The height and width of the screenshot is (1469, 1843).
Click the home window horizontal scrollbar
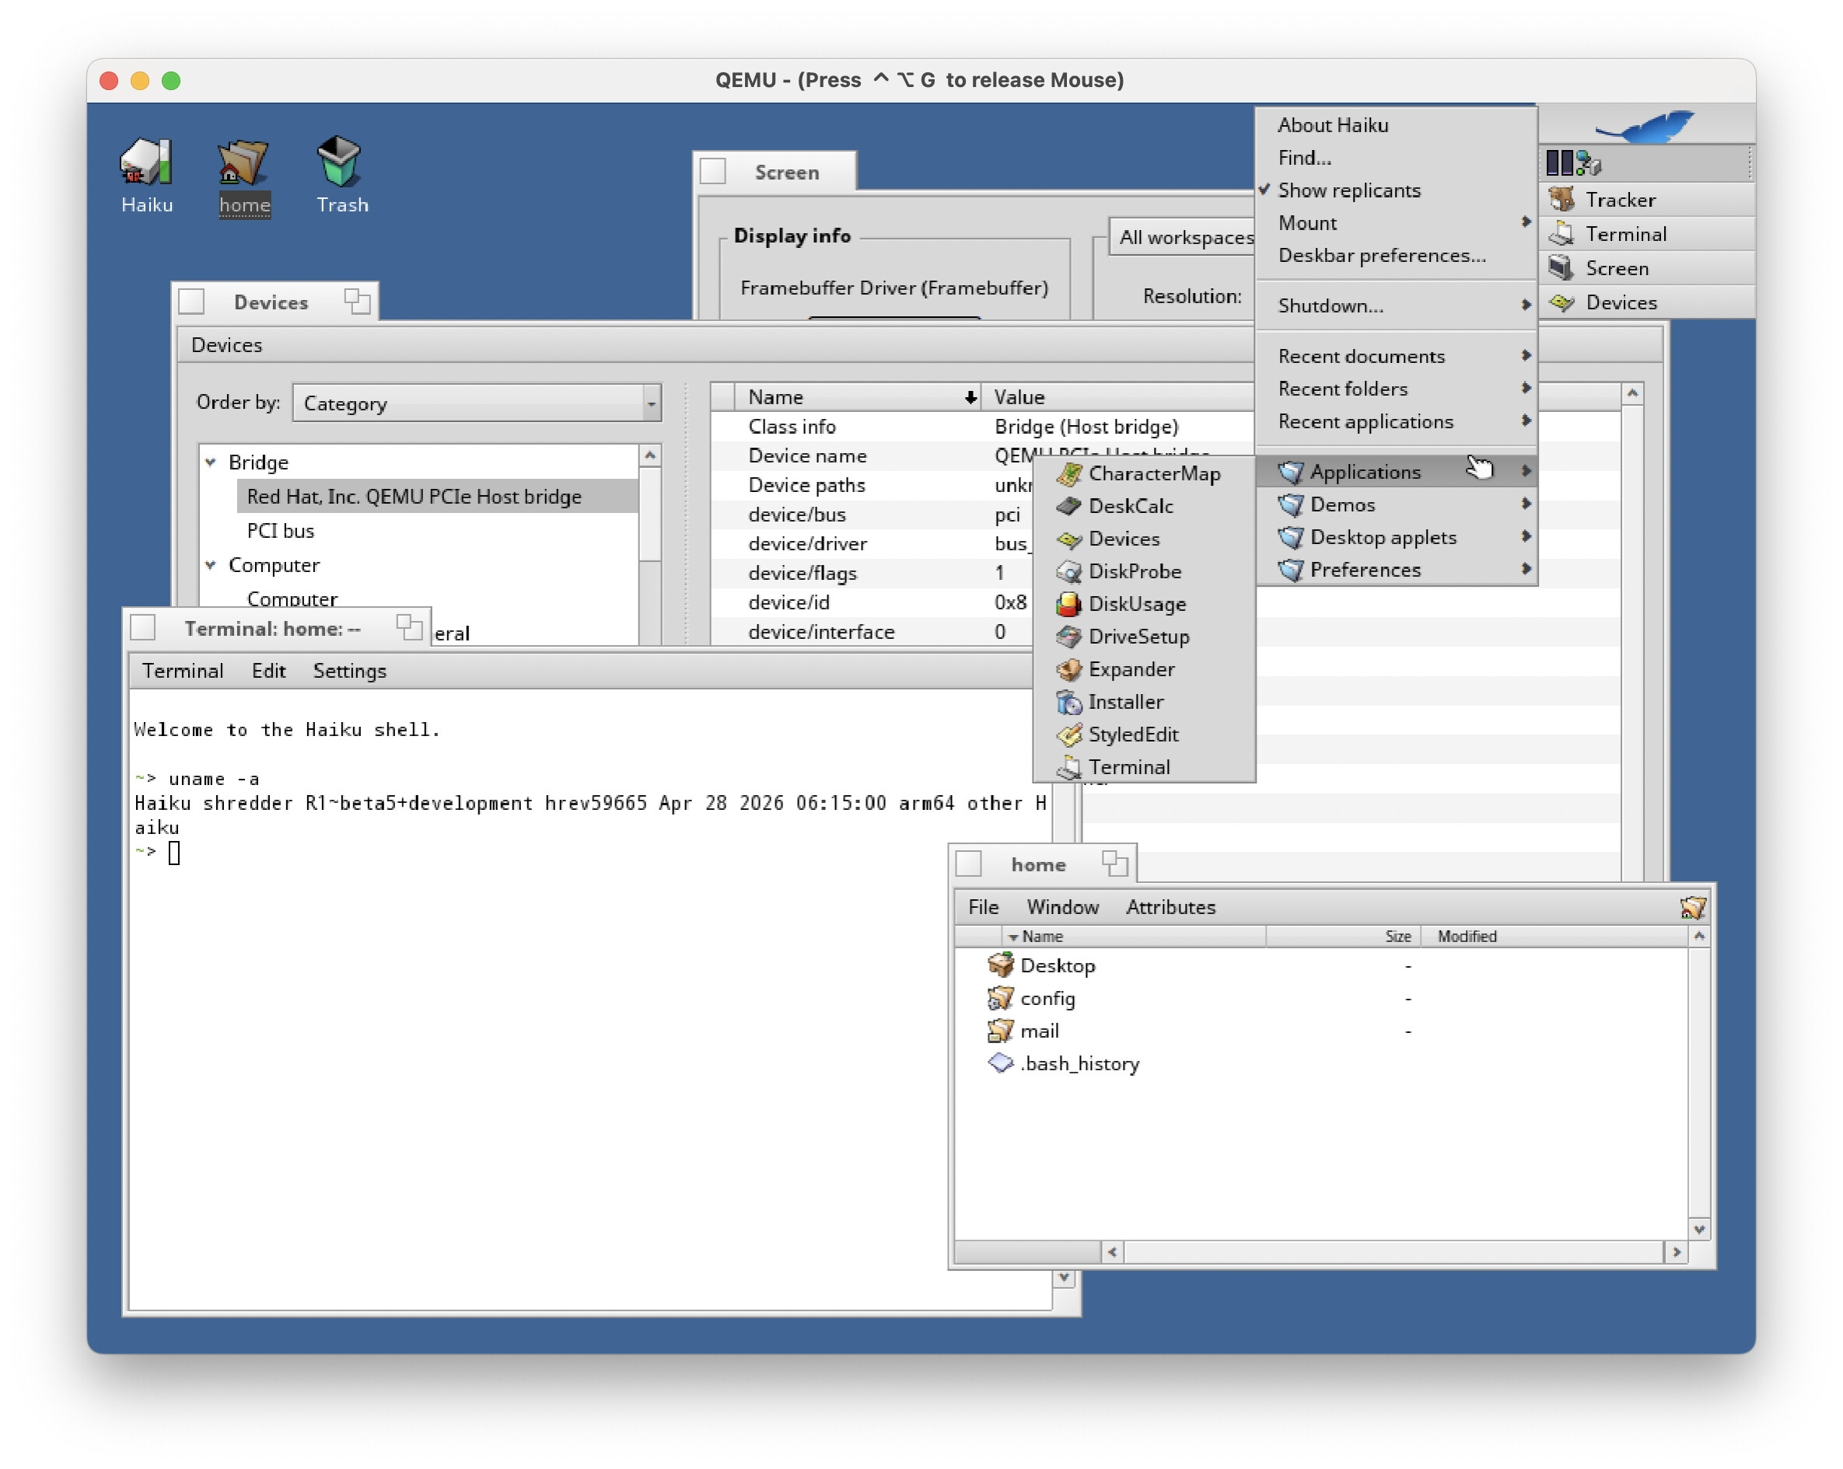(x=1393, y=1252)
